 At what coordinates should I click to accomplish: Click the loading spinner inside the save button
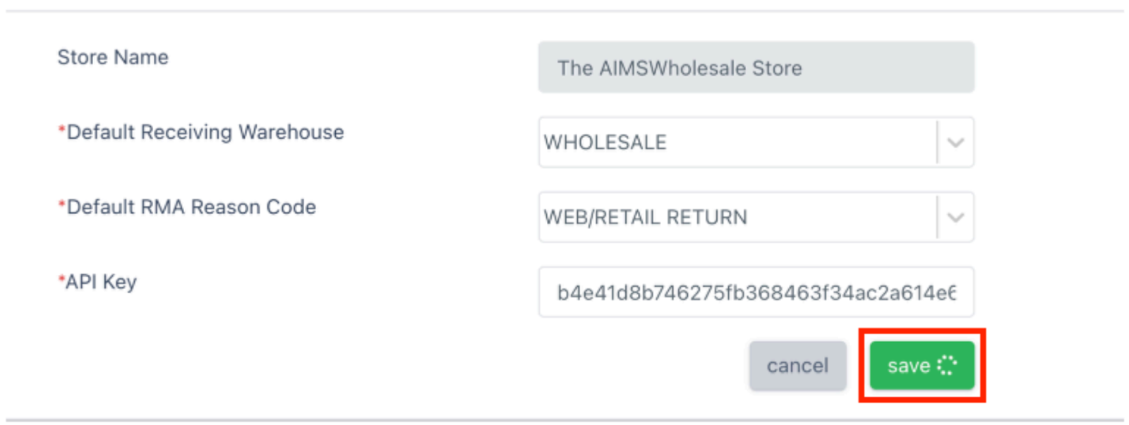pos(948,365)
